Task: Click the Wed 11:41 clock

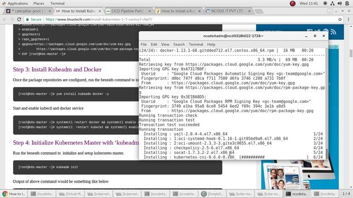Action: pyautogui.click(x=309, y=3)
